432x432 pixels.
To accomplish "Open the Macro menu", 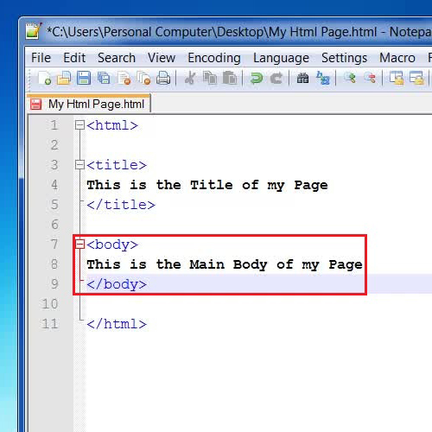I will (397, 58).
